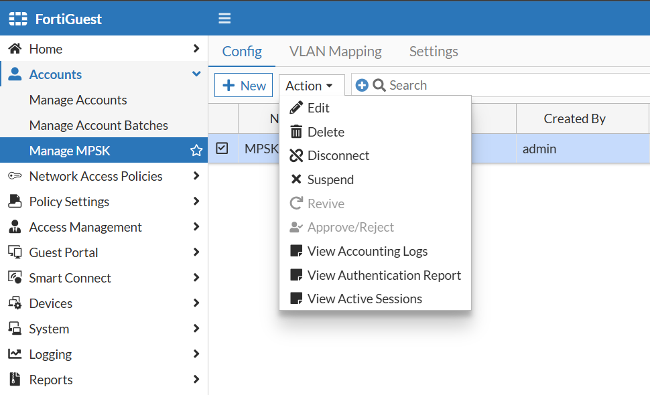Click the Smart Connect sidebar icon

click(15, 278)
